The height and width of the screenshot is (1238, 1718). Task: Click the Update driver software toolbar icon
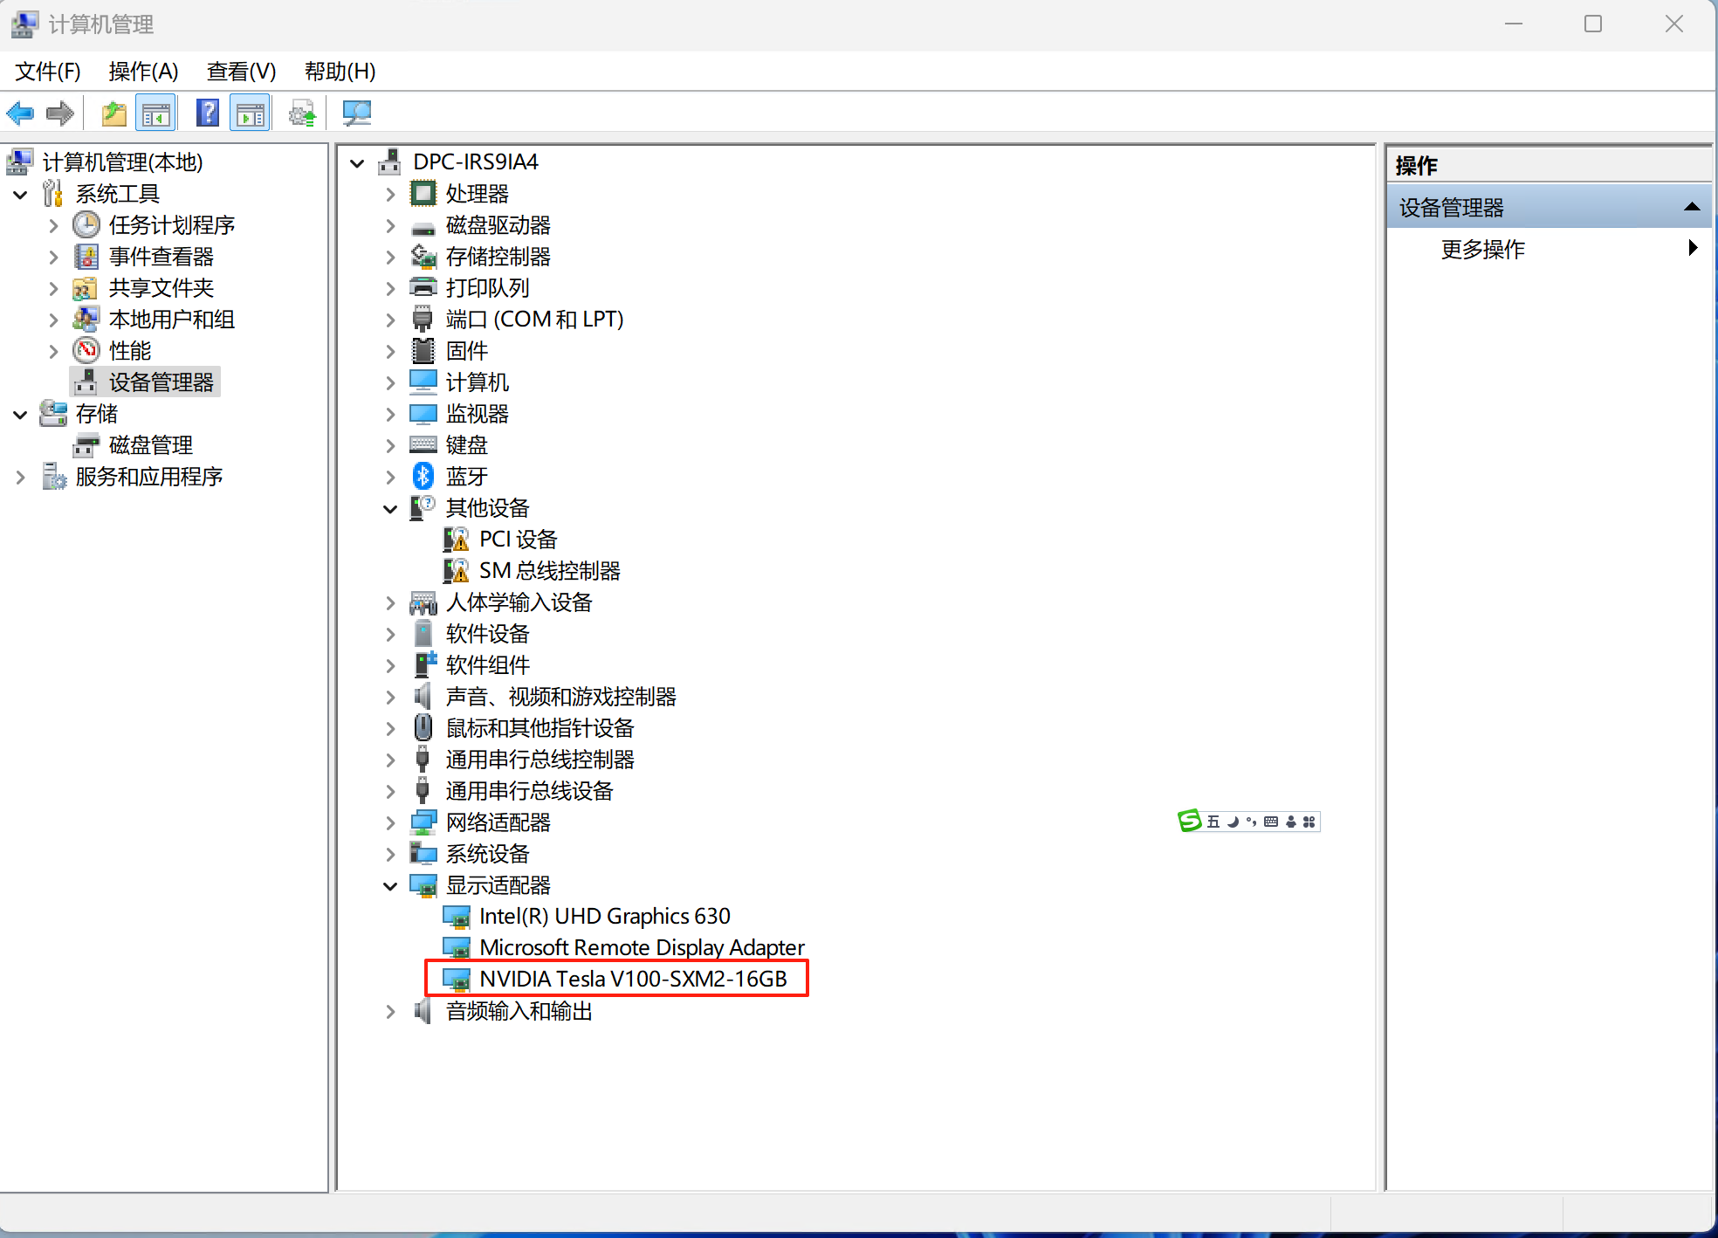[302, 113]
